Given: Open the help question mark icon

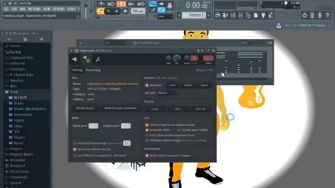Looking at the screenshot, I should click(327, 15).
